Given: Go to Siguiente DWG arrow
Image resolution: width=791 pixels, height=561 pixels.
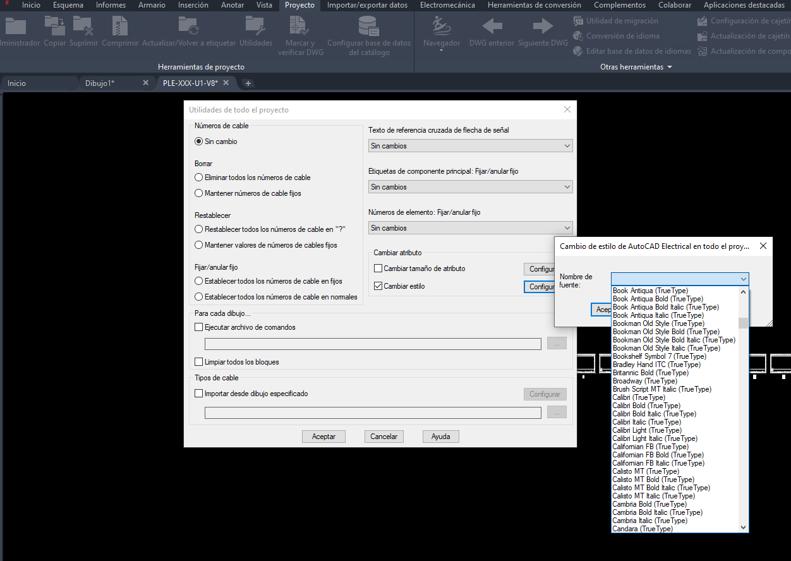Looking at the screenshot, I should coord(543,26).
